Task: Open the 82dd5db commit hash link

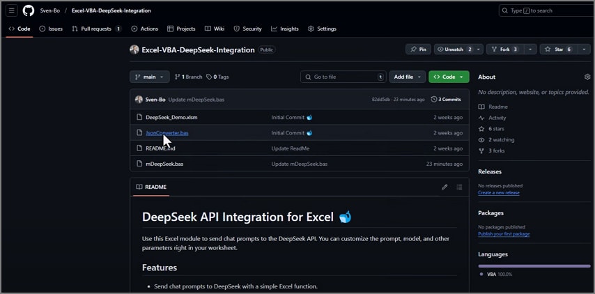Action: tap(382, 100)
